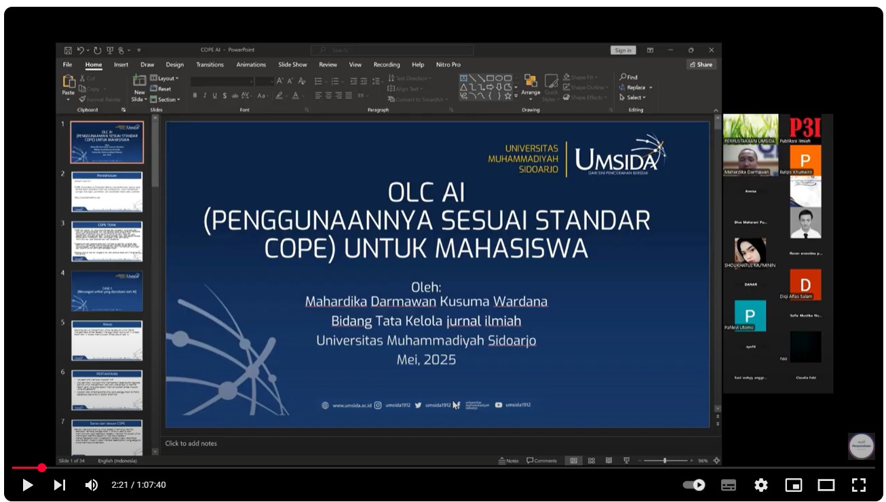This screenshot has height=502, width=886.
Task: Click the Redo/Repeat icon
Action: click(x=97, y=50)
